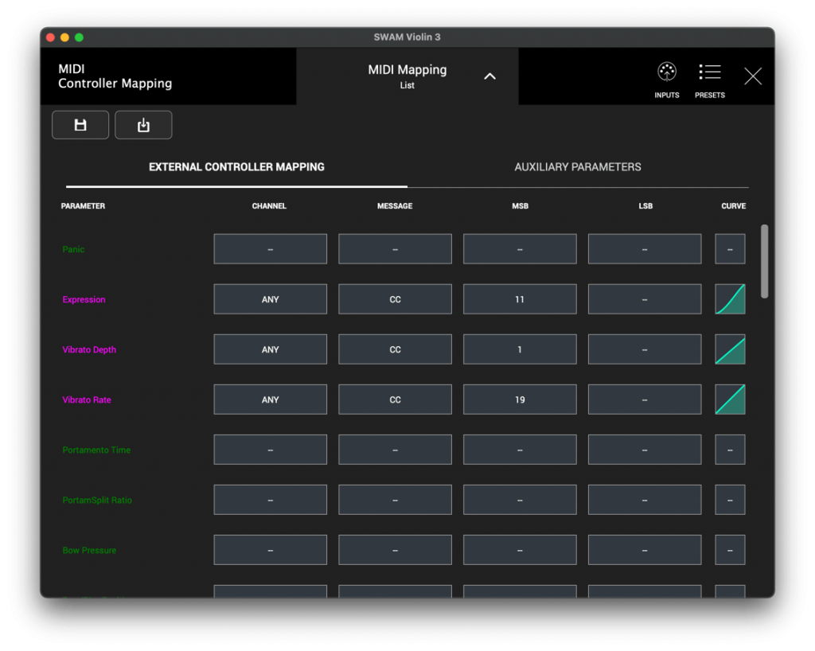Collapse the MIDI Mapping List chevron
This screenshot has width=815, height=651.
490,76
